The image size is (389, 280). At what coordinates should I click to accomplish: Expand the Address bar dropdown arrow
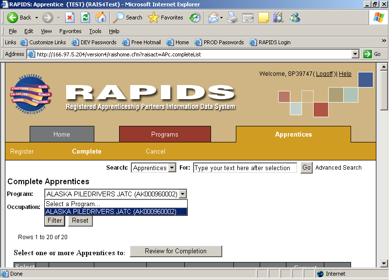(x=355, y=54)
